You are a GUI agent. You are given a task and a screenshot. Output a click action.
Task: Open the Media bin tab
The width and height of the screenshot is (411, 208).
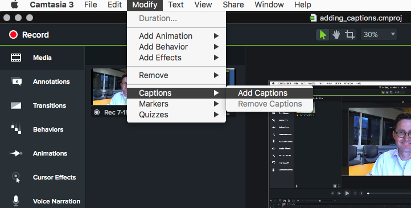click(x=42, y=58)
